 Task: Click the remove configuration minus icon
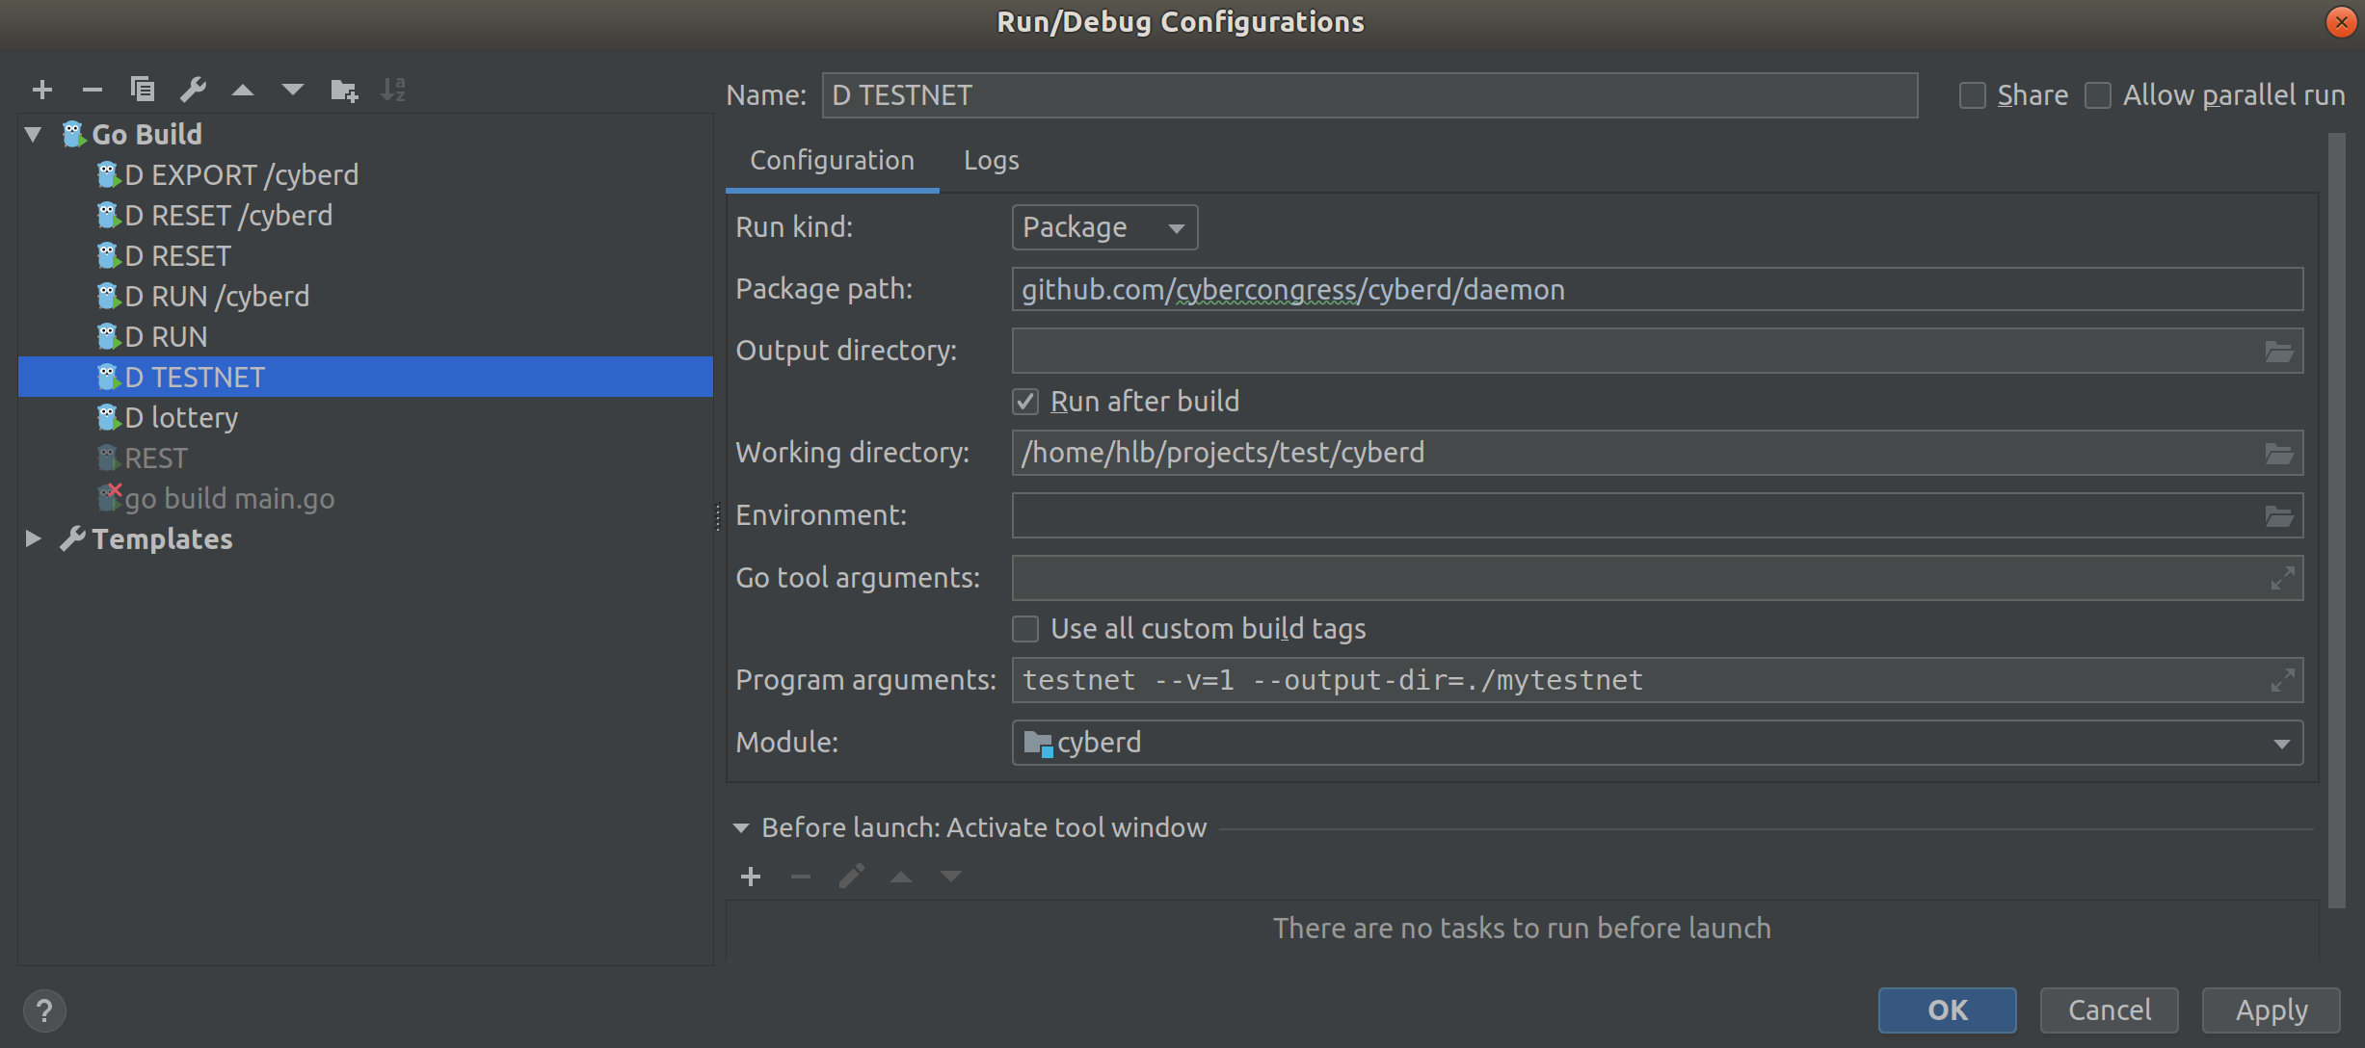pos(93,91)
